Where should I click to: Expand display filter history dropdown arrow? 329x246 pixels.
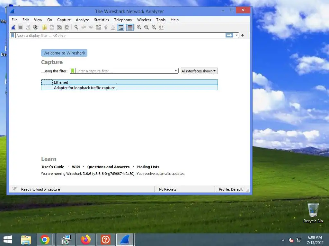pos(237,35)
